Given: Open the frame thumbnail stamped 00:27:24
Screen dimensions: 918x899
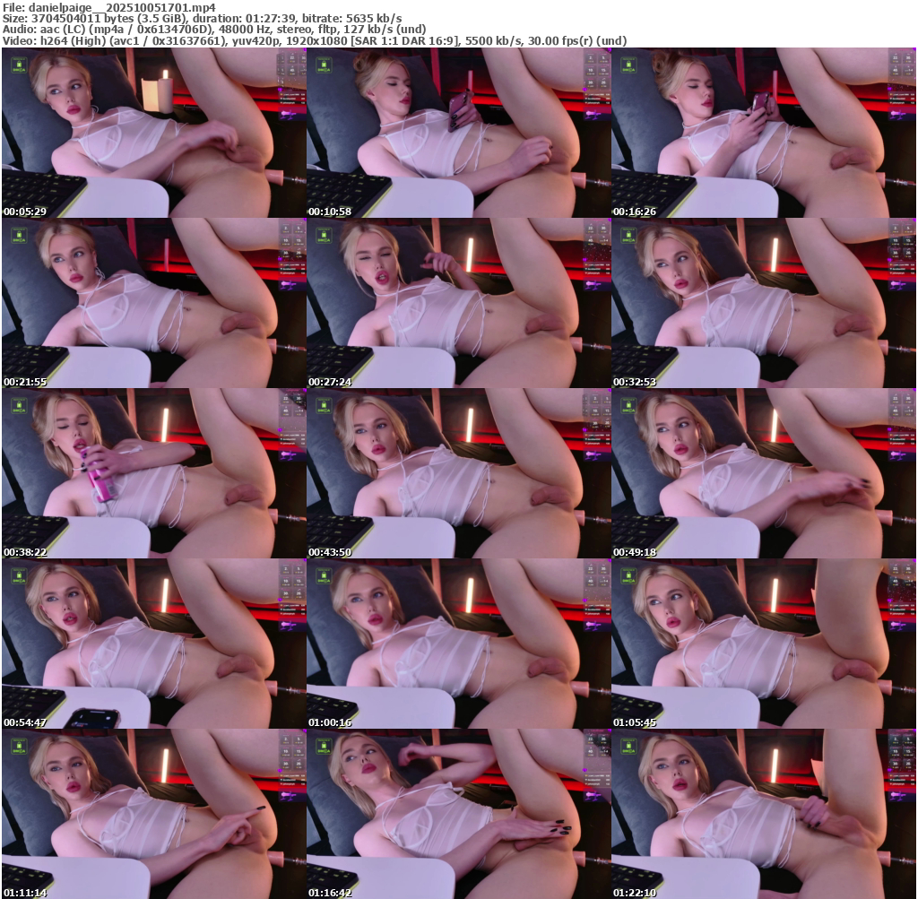Looking at the screenshot, I should point(458,303).
